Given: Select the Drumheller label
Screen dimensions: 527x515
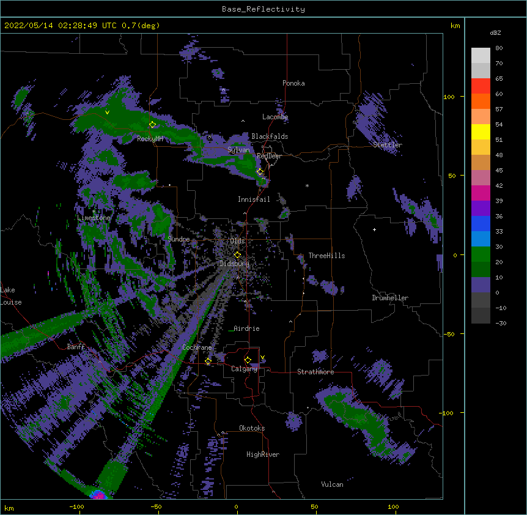Looking at the screenshot, I should click(x=390, y=298).
